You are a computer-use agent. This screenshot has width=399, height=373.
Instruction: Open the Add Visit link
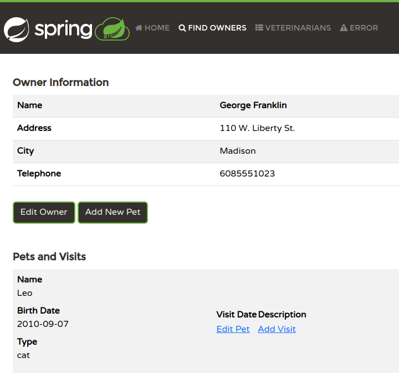[277, 329]
